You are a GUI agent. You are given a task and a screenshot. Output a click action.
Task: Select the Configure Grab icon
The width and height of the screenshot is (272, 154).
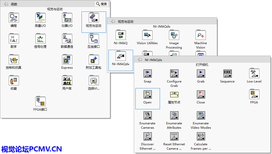pos(174,74)
